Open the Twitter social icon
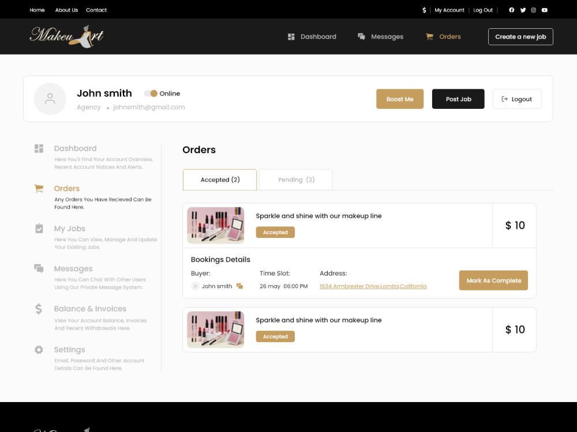Viewport: 577px width, 432px height. pos(523,10)
